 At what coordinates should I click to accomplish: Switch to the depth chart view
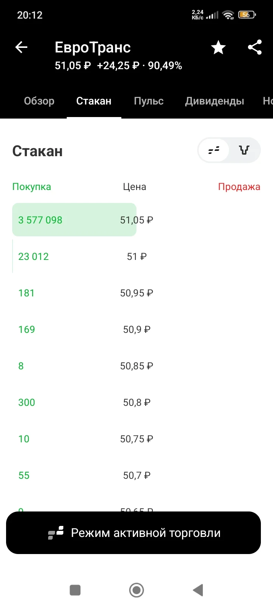click(244, 150)
